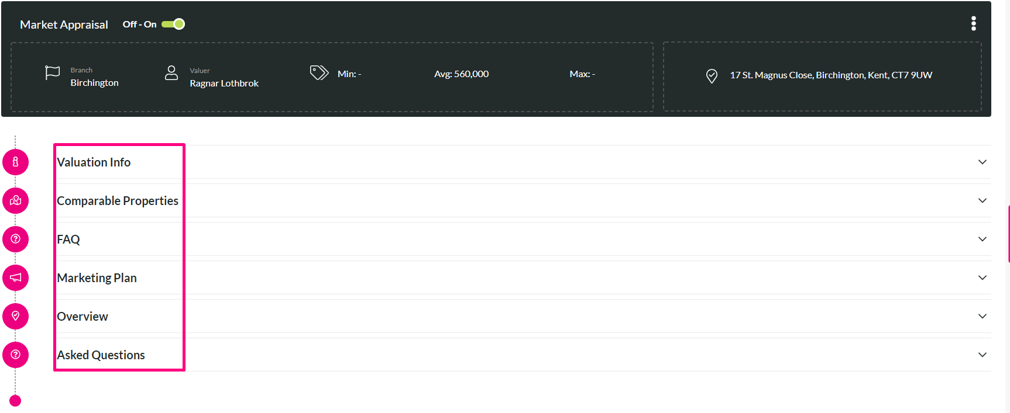Click the Comparable Properties map icon
This screenshot has width=1010, height=413.
15,200
